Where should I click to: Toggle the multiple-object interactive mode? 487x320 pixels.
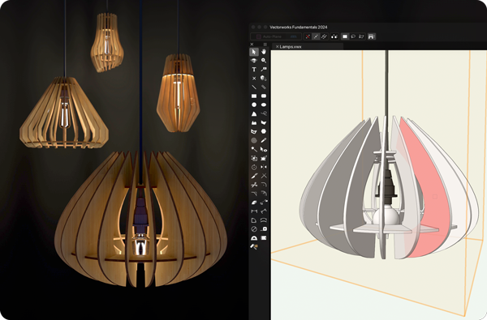324,36
